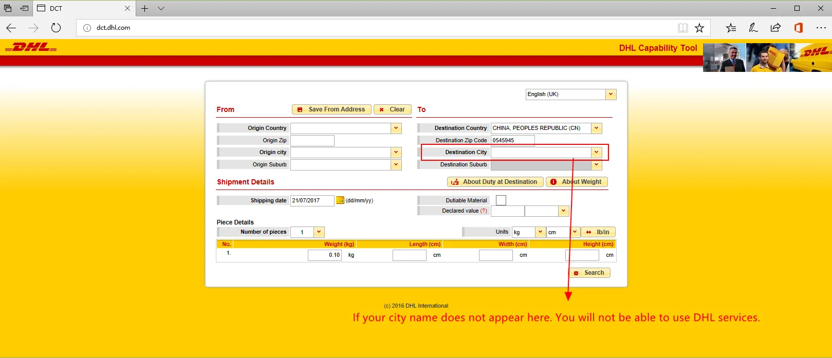
Task: Click the Office extension icon
Action: [x=798, y=28]
